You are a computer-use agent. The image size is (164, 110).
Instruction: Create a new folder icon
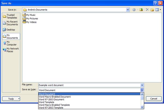click(152, 10)
